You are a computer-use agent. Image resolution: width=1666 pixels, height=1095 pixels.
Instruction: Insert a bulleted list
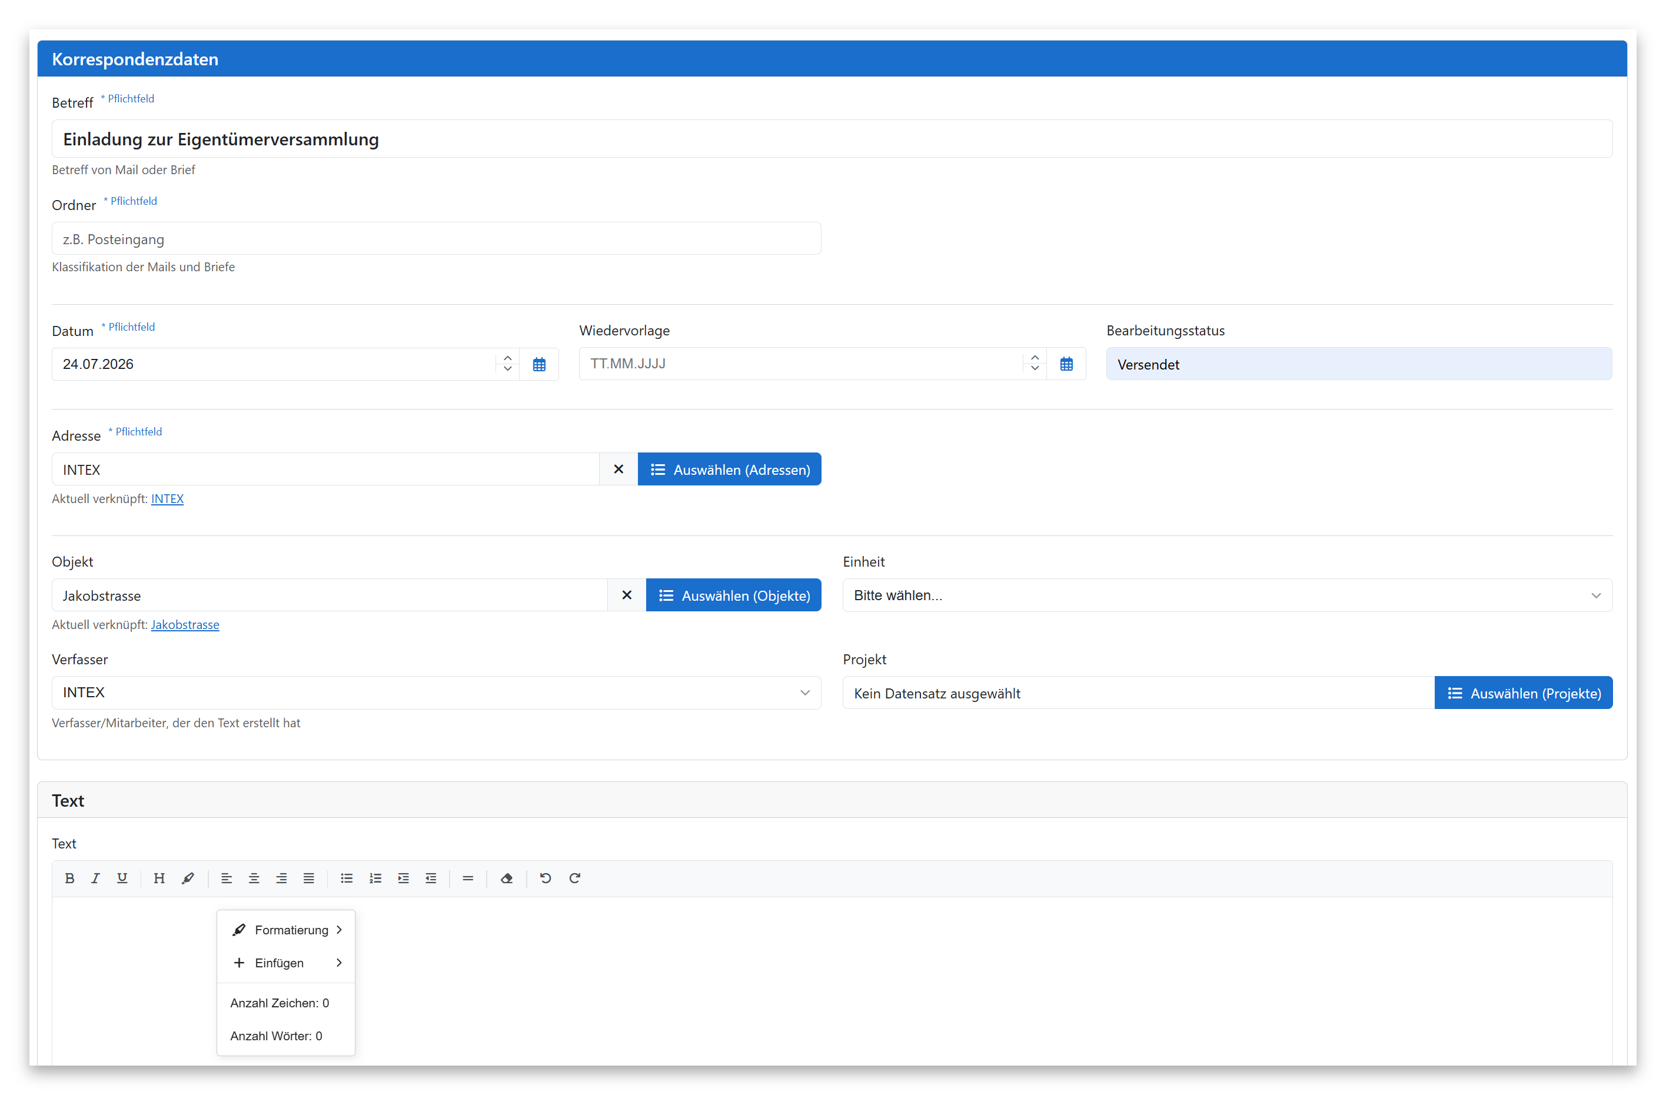347,878
